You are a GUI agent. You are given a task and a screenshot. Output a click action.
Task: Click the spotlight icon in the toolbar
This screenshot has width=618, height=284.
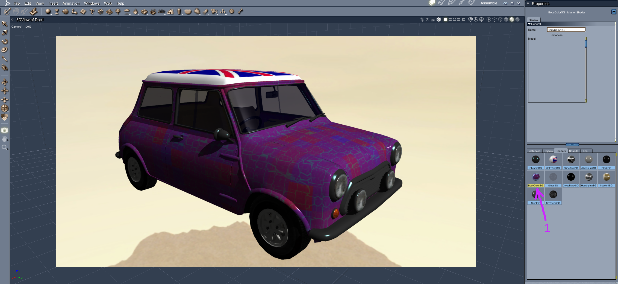click(x=205, y=11)
